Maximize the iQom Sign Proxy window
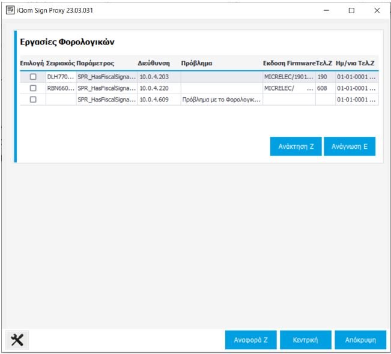 [x=351, y=10]
